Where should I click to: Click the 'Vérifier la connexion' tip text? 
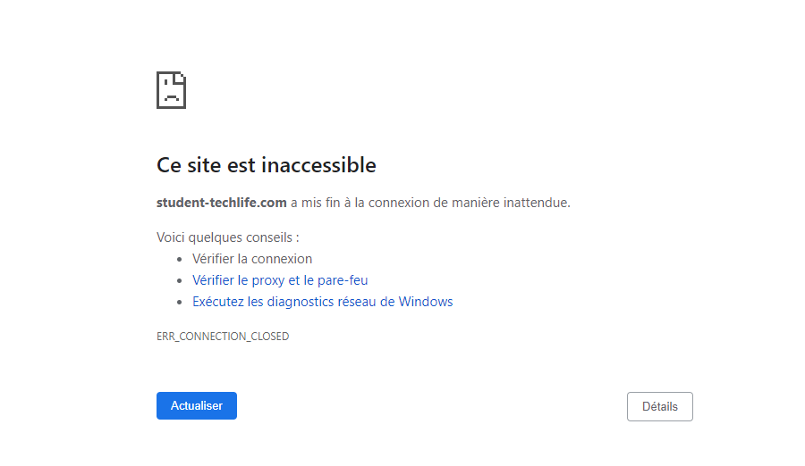pyautogui.click(x=252, y=259)
